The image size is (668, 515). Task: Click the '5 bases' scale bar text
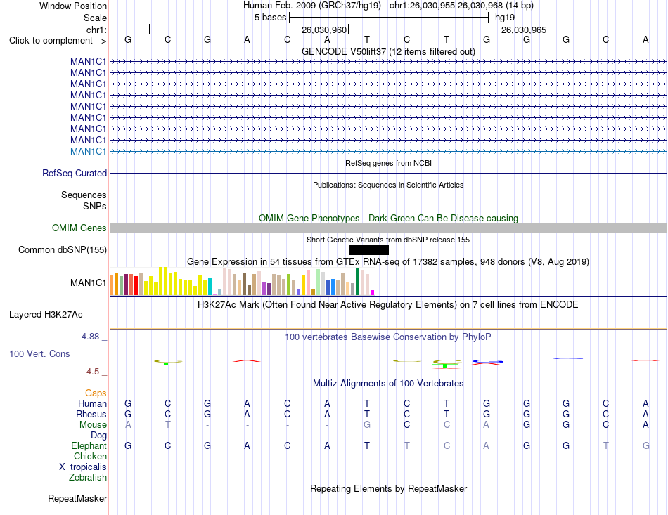[x=271, y=18]
